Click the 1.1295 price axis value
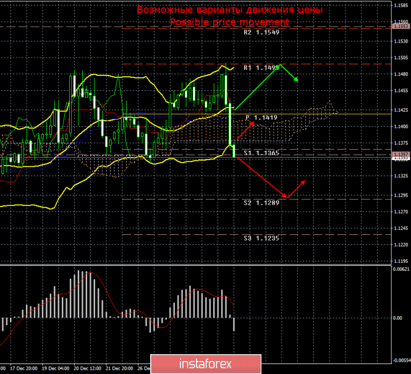The image size is (411, 374). [401, 195]
